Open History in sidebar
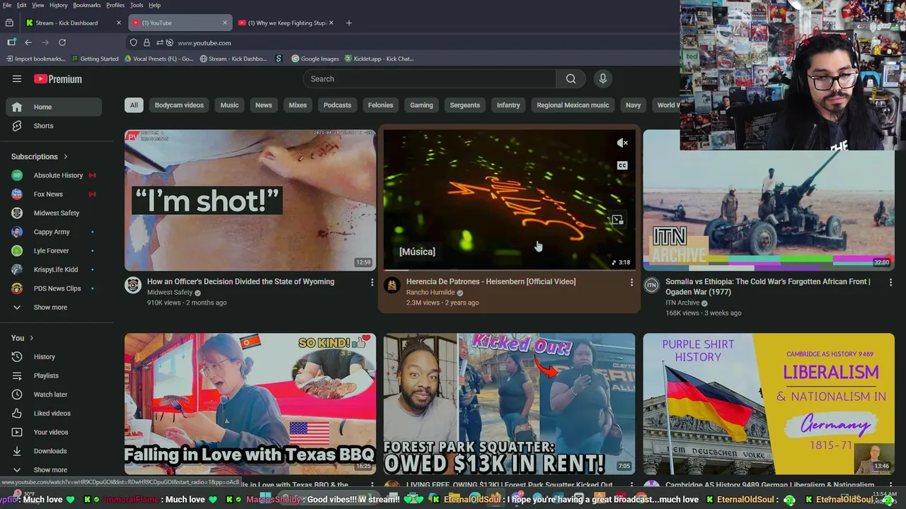 (54, 357)
